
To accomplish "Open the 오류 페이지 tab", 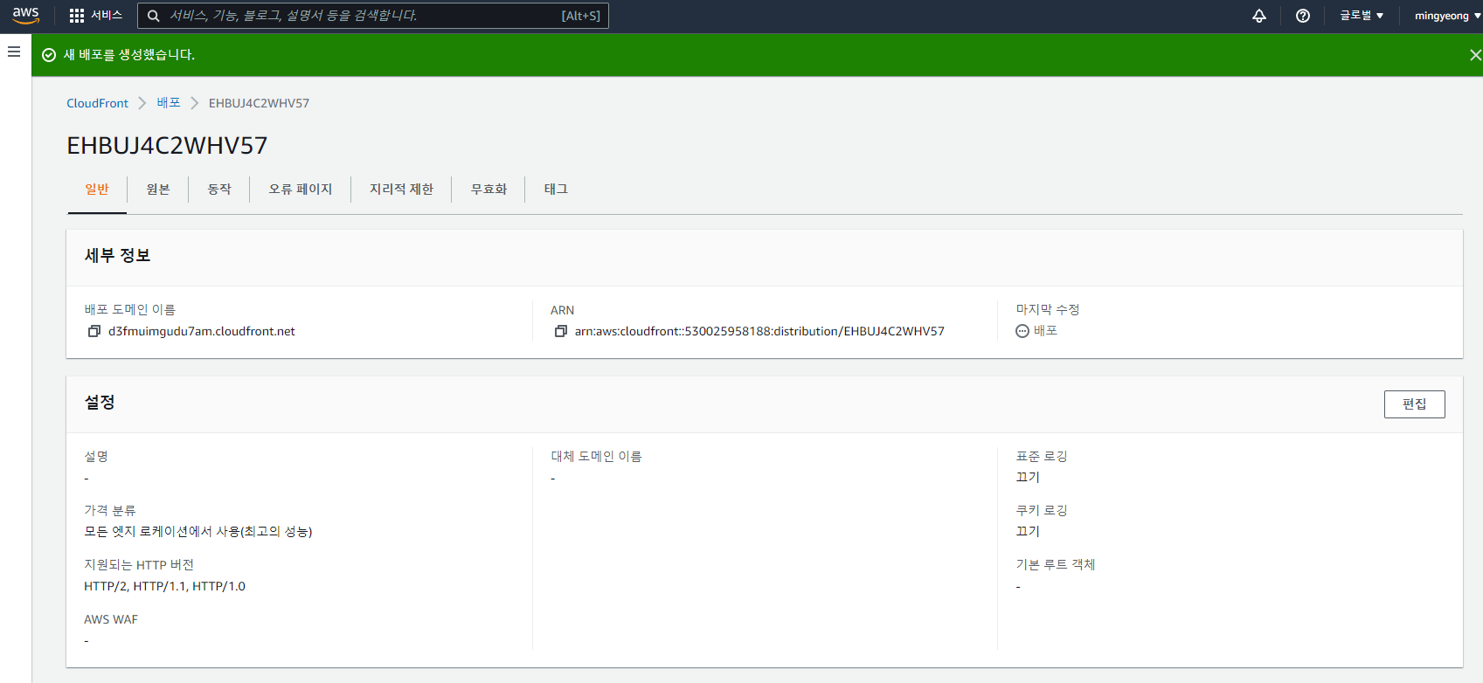I will pyautogui.click(x=301, y=190).
